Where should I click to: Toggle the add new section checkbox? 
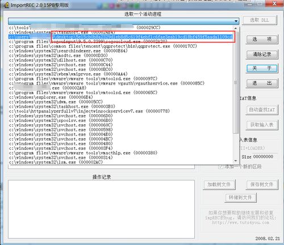point(220,167)
